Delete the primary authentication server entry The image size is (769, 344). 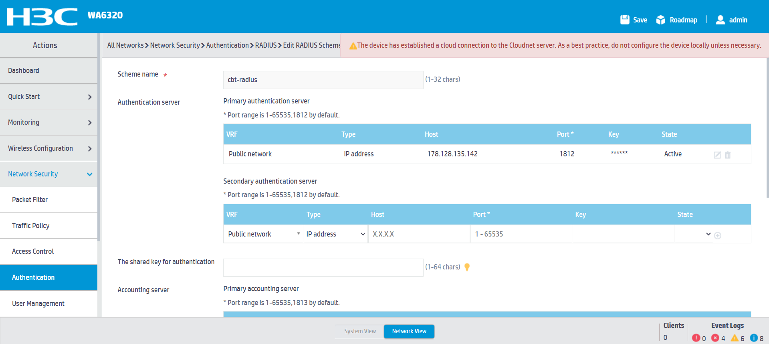pos(728,155)
